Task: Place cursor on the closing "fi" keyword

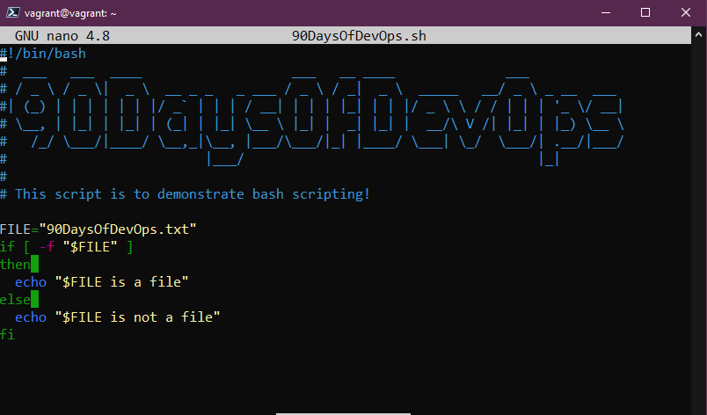Action: tap(8, 334)
